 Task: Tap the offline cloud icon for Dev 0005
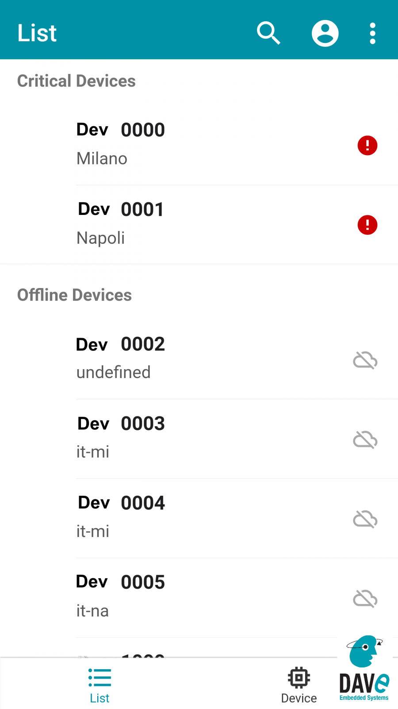click(x=365, y=599)
